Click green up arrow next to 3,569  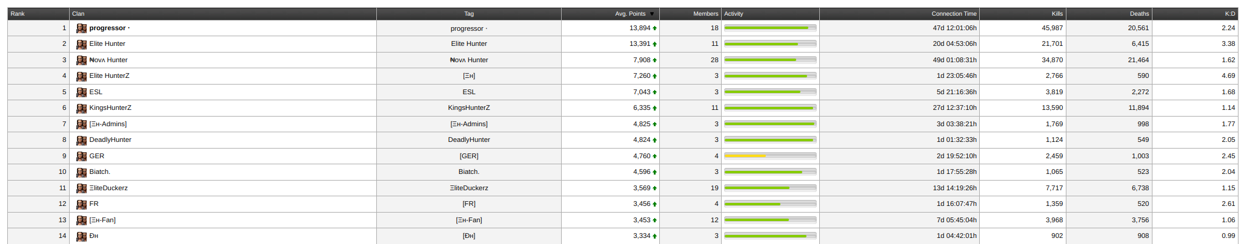[x=654, y=188]
